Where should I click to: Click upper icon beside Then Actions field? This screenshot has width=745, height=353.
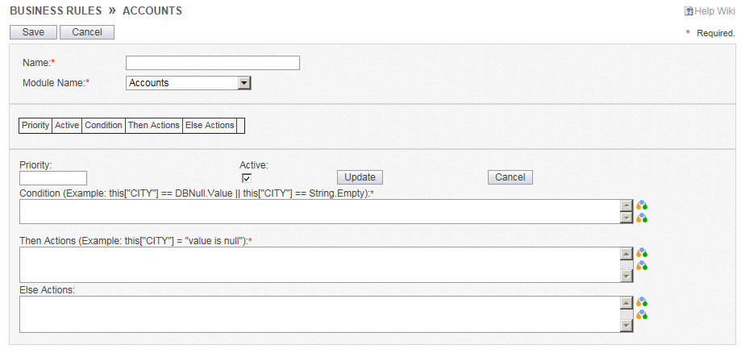click(642, 253)
